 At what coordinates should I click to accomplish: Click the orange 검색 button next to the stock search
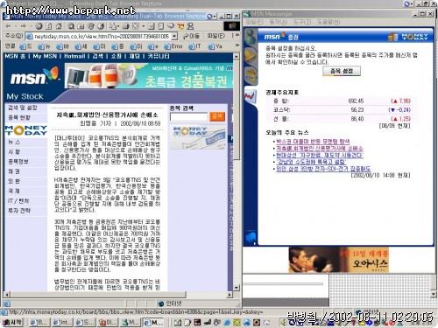(217, 116)
